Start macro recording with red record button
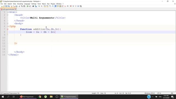This screenshot has width=176, height=99. pos(71,6)
